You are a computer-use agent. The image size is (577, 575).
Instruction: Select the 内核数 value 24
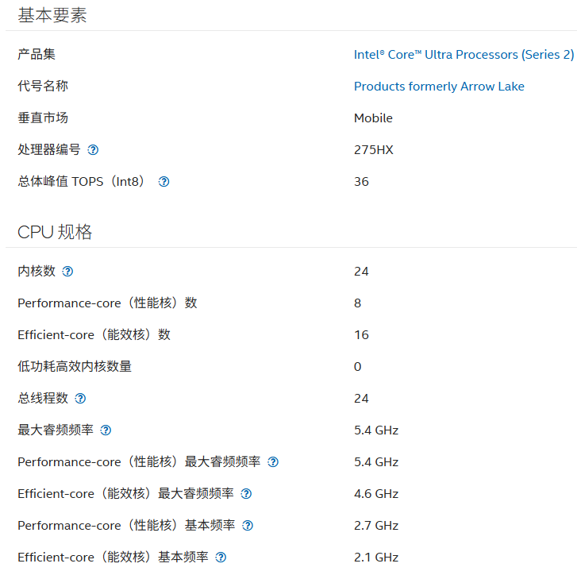[x=361, y=272]
